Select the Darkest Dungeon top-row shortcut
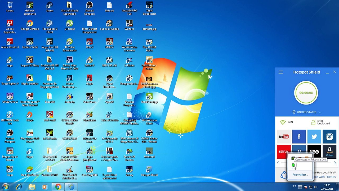This screenshot has height=191, width=339. pyautogui.click(x=90, y=8)
